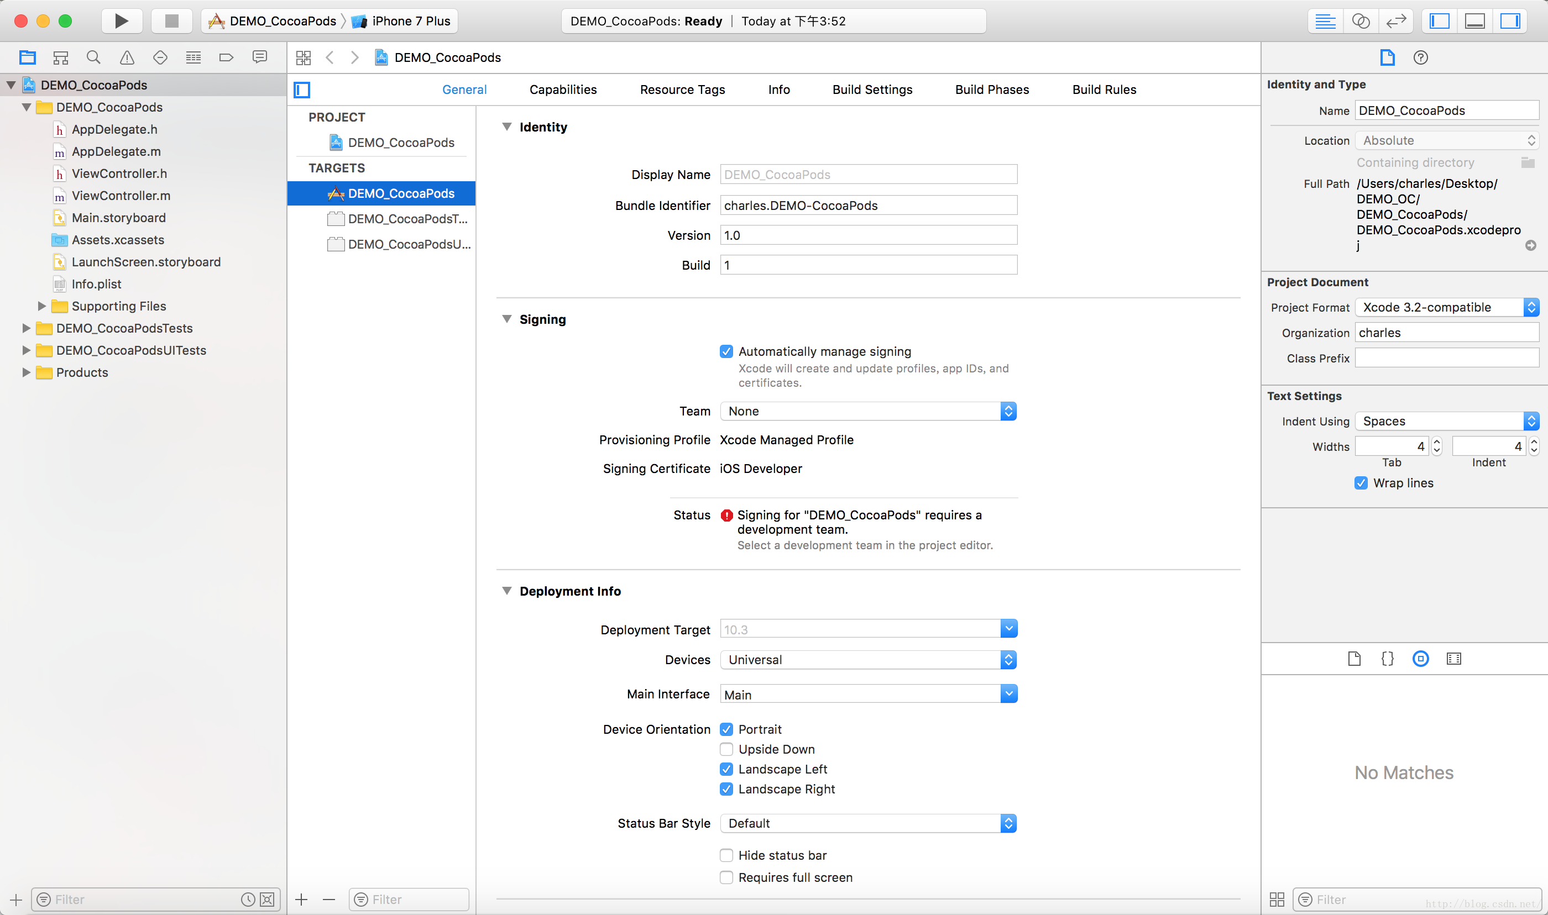The image size is (1548, 915).
Task: Select the Version input field
Action: tap(867, 235)
